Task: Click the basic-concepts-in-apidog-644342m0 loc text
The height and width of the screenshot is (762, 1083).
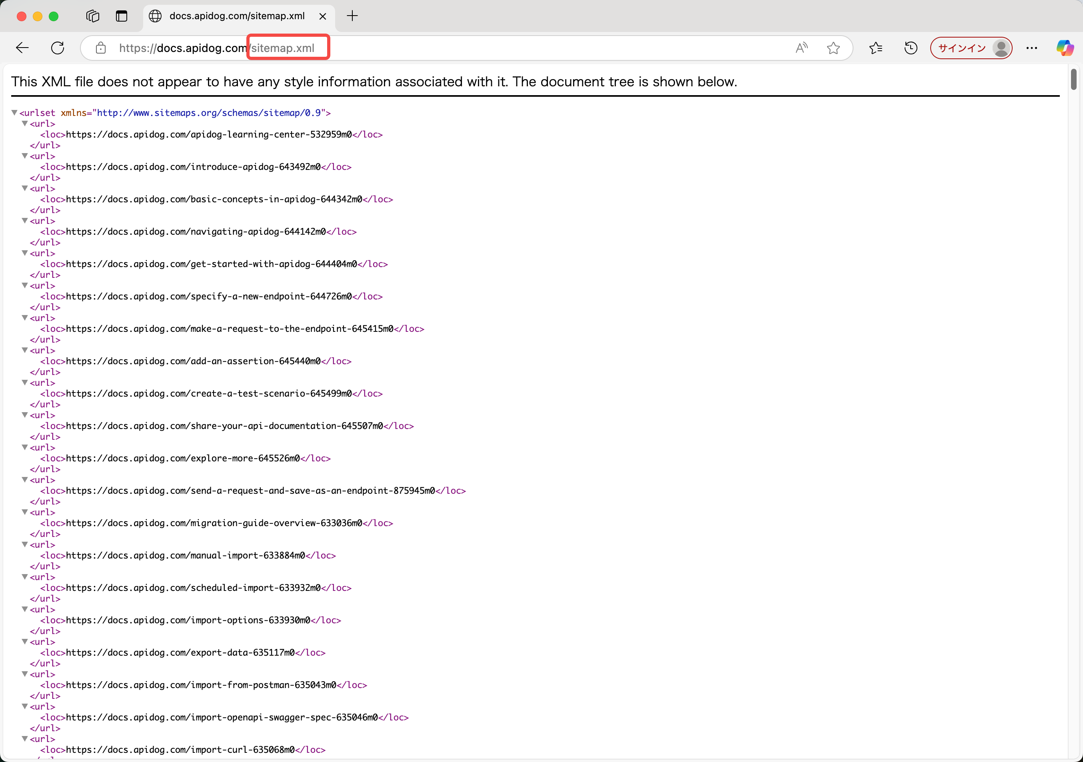Action: [214, 199]
